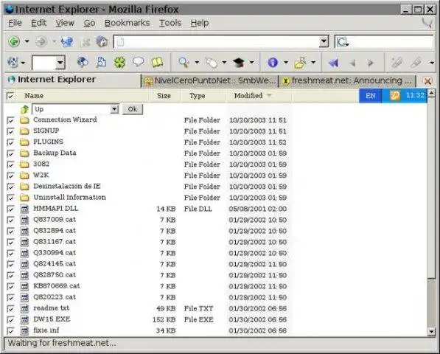Click the first highlighter pen toolbar icon

[x=397, y=63]
